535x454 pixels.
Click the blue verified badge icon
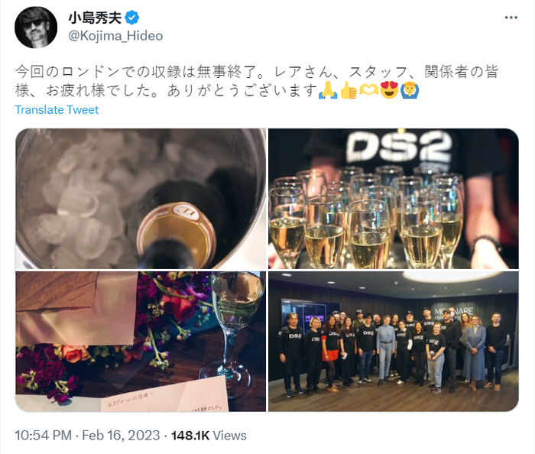coord(131,18)
